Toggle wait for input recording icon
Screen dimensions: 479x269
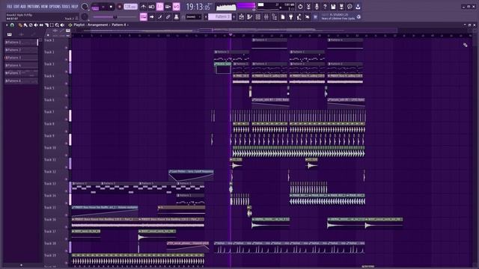click(x=151, y=7)
